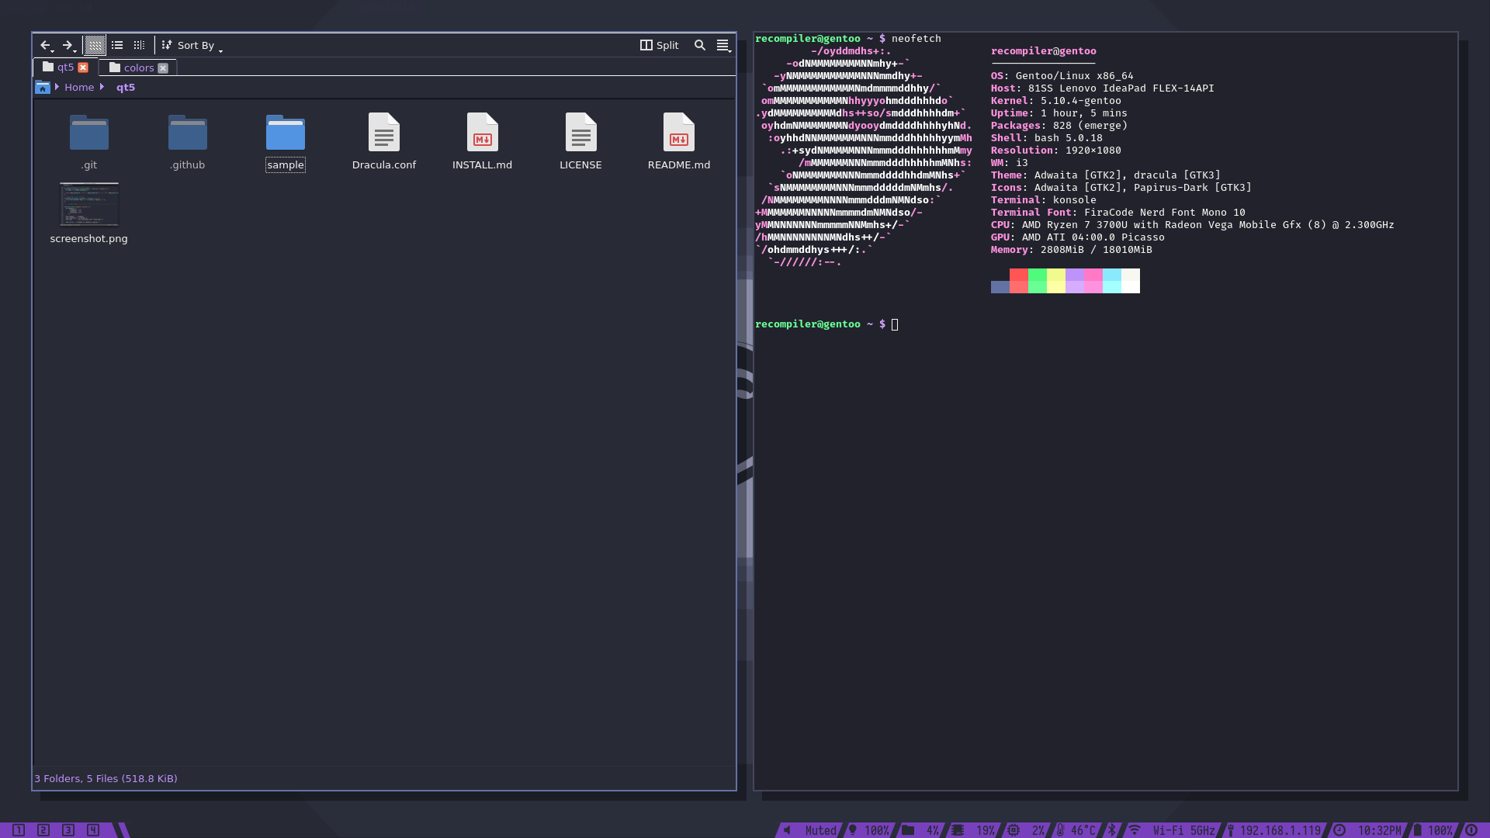Click the Memory line in neofetch output
This screenshot has height=838, width=1490.
point(1071,250)
